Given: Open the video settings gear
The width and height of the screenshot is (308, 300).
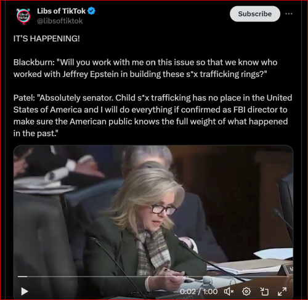Looking at the screenshot, I should pos(246,291).
